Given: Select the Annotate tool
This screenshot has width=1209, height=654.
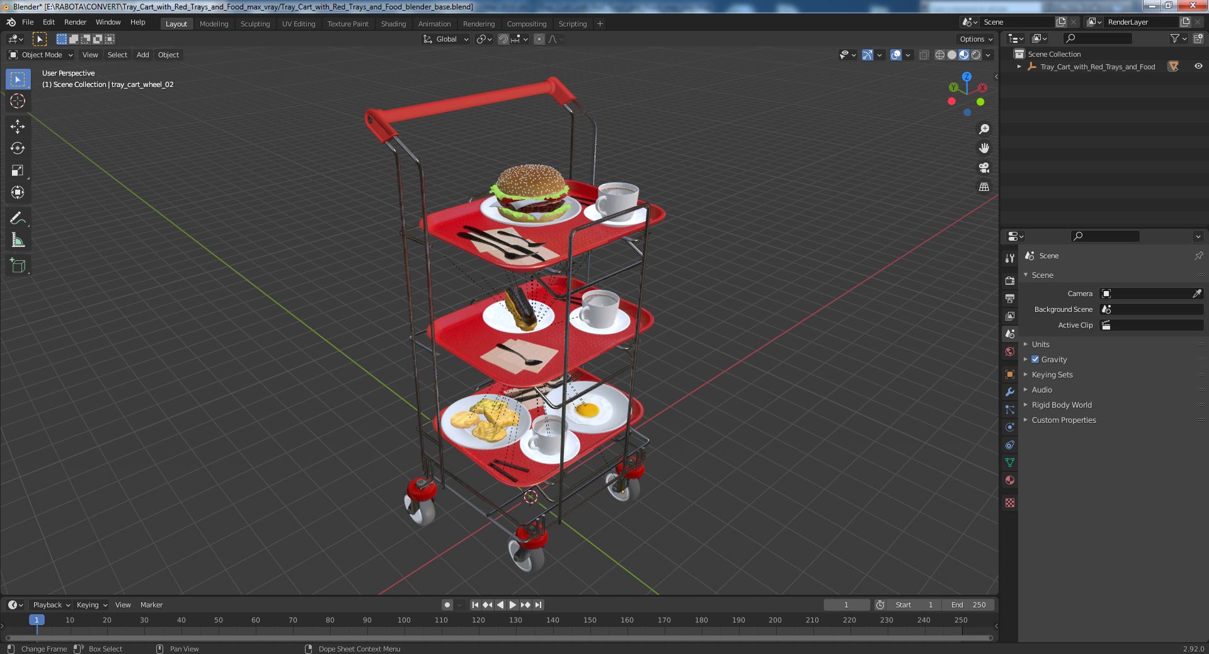Looking at the screenshot, I should pos(18,218).
